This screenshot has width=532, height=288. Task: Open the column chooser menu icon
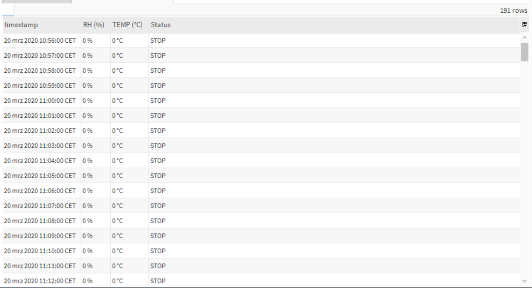pos(524,25)
